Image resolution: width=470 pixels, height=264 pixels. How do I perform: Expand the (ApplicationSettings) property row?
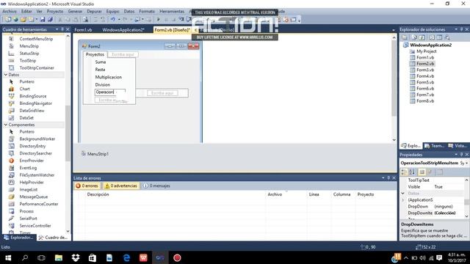[x=403, y=200]
